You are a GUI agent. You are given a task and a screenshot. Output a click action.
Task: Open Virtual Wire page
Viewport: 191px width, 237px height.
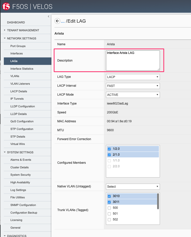tap(18, 144)
